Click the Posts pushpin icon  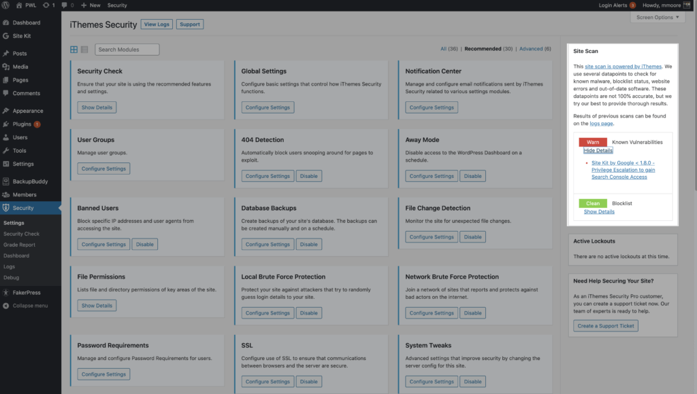[5, 53]
